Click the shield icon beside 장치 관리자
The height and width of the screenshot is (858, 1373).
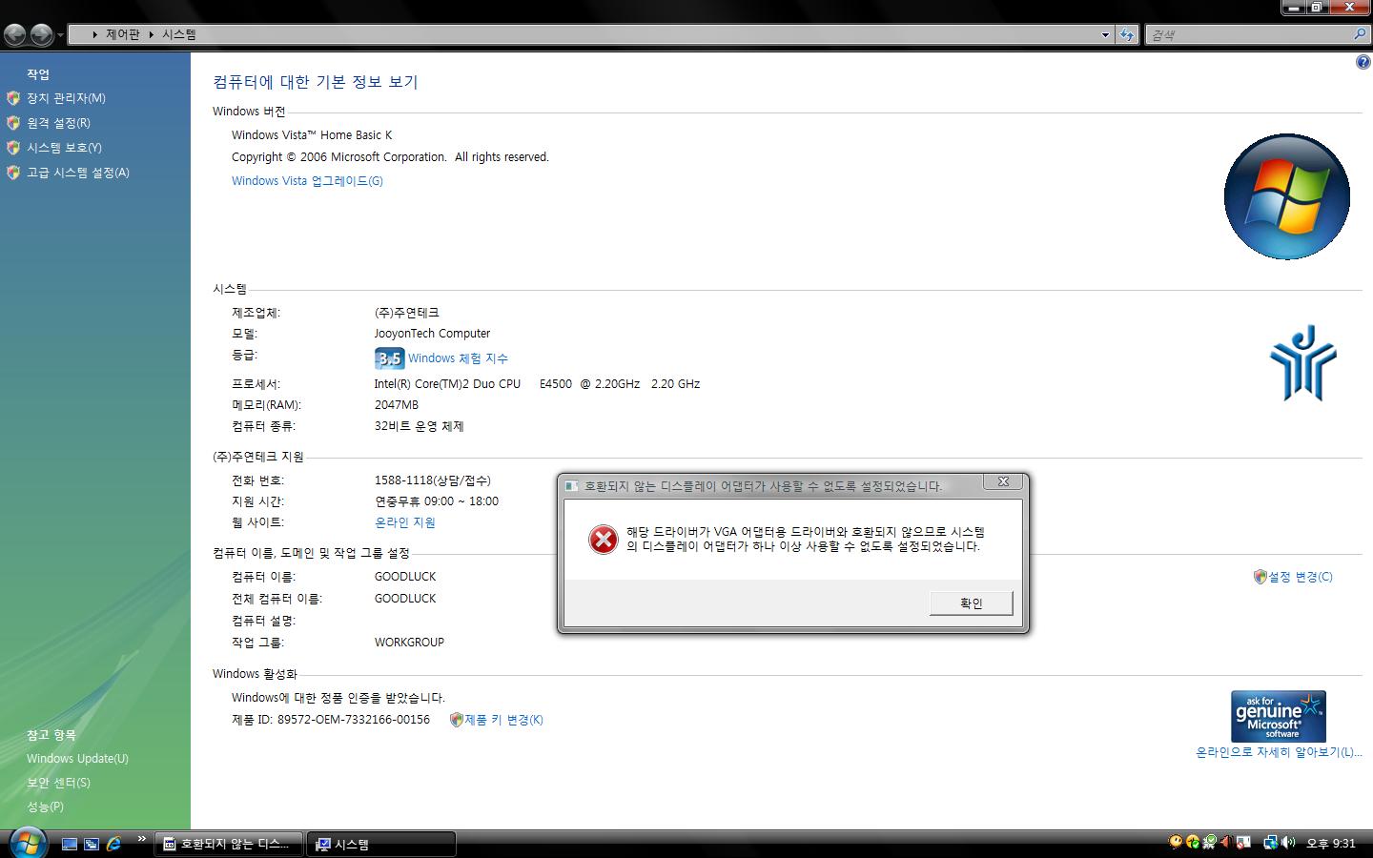pyautogui.click(x=13, y=98)
